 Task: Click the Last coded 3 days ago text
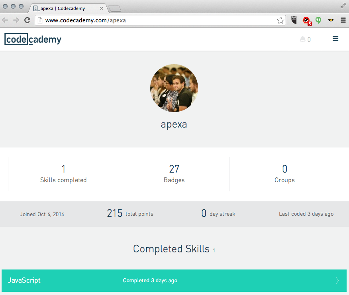pos(306,214)
